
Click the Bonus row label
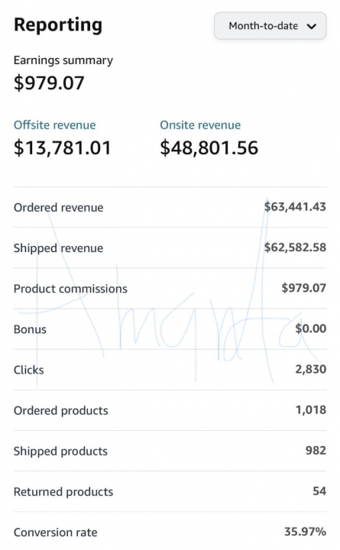tap(30, 329)
